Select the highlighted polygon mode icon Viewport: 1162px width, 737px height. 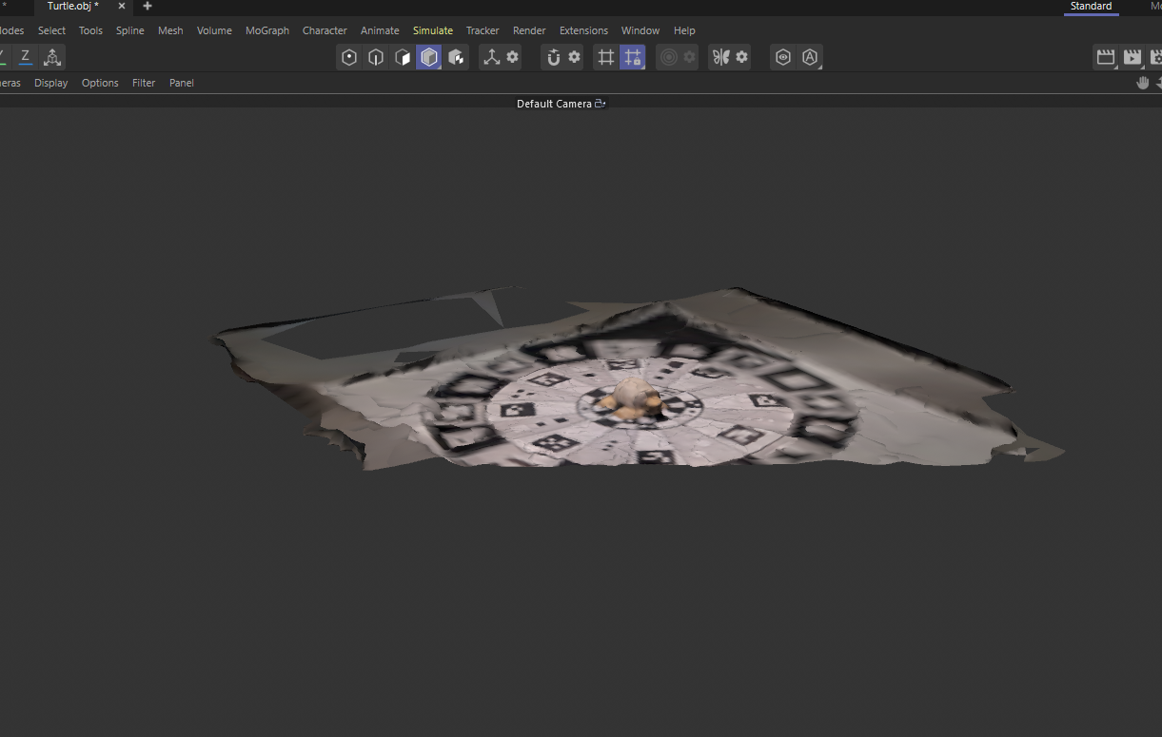coord(428,57)
